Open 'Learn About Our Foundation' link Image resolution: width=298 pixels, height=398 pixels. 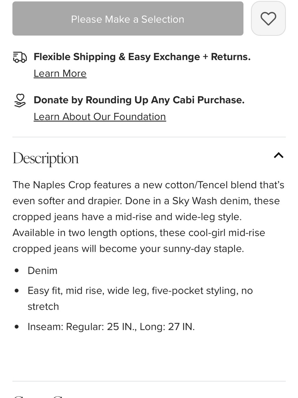pyautogui.click(x=100, y=117)
